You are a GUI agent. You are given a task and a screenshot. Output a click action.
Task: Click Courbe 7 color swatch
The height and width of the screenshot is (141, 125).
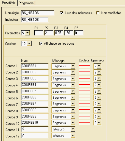84,103
